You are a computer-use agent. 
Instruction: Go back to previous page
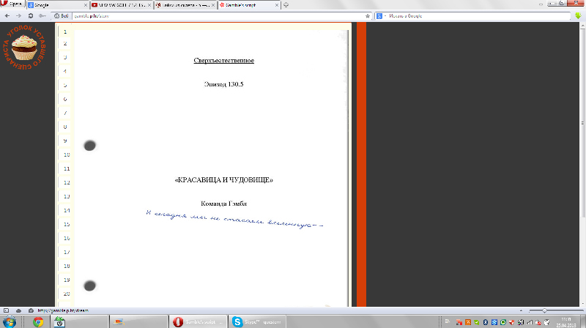[7, 15]
